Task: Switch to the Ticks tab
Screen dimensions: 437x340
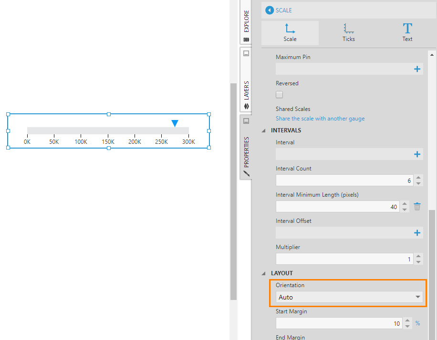Action: click(x=348, y=33)
